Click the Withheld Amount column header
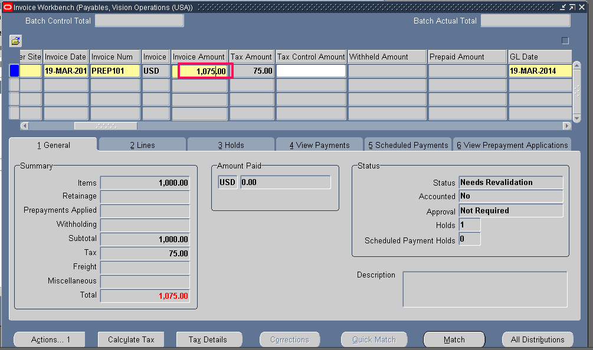 click(x=387, y=57)
